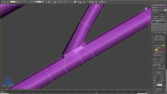Switch to the Create command panel tab
Image resolution: width=167 pixels, height=94 pixels.
[x=152, y=5]
